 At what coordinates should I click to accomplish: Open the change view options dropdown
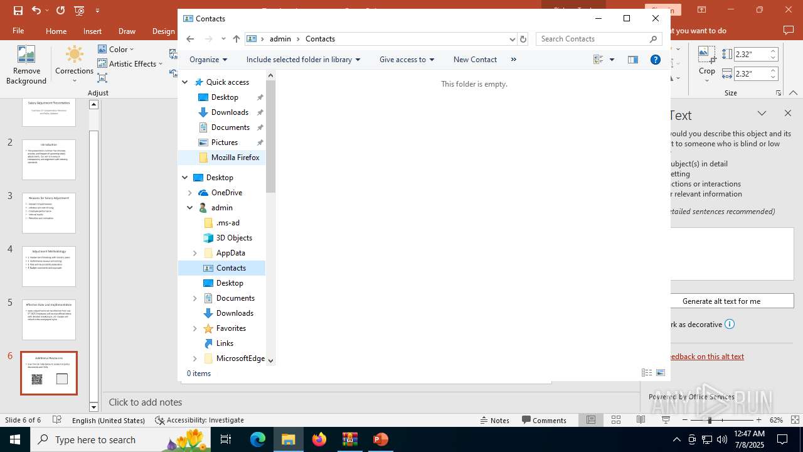[612, 60]
